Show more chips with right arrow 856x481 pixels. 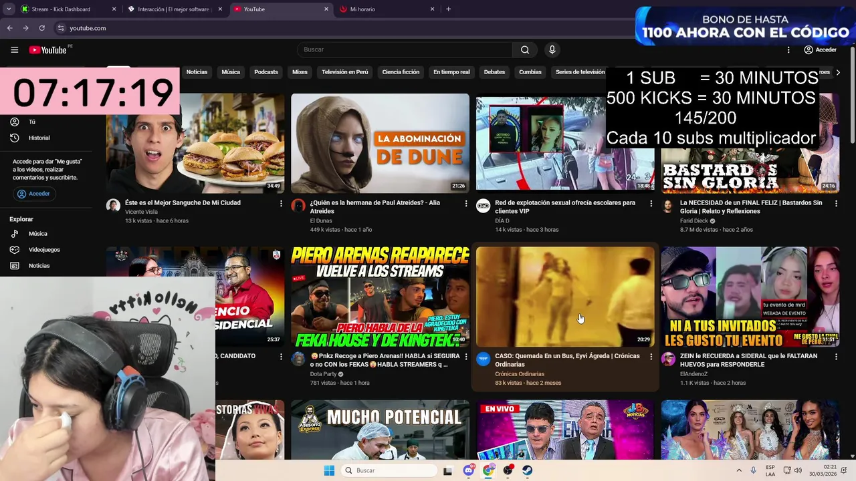(838, 72)
